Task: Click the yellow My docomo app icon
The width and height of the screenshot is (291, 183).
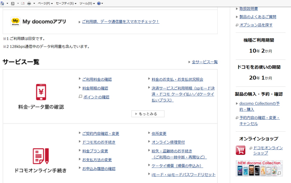Action: pos(16,22)
